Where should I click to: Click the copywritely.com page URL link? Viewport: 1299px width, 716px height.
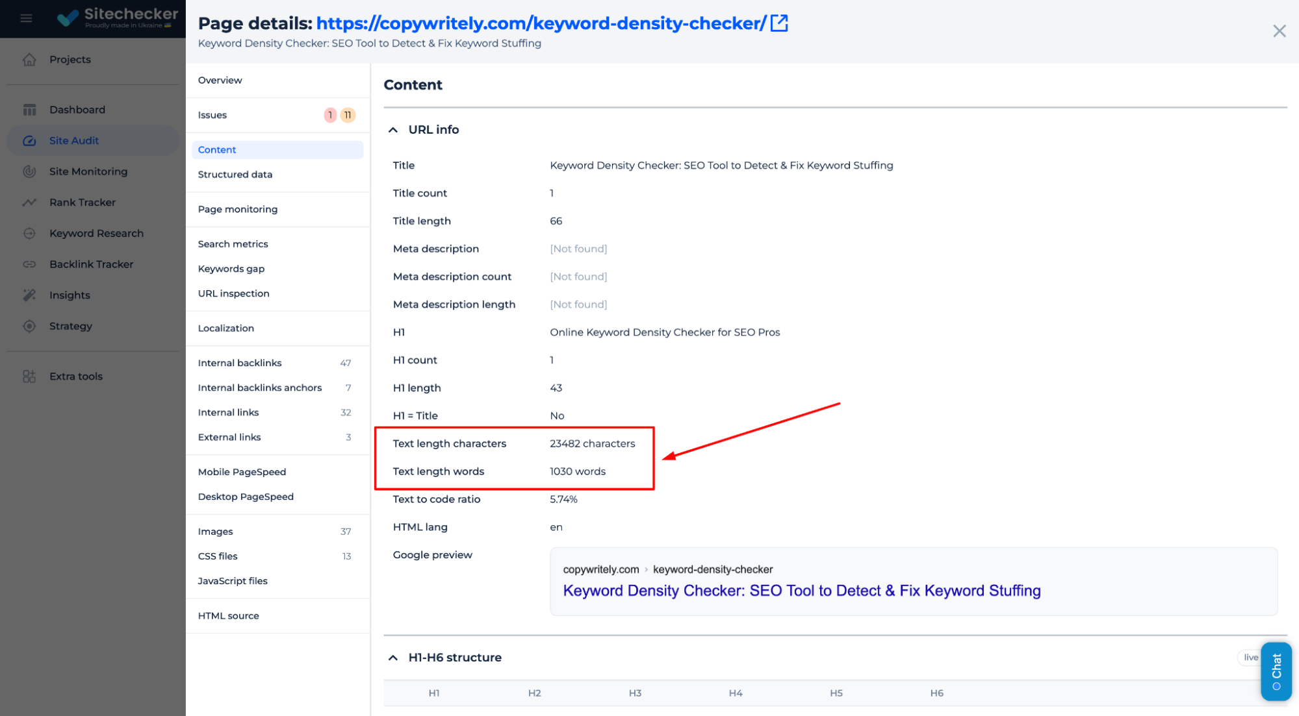541,23
